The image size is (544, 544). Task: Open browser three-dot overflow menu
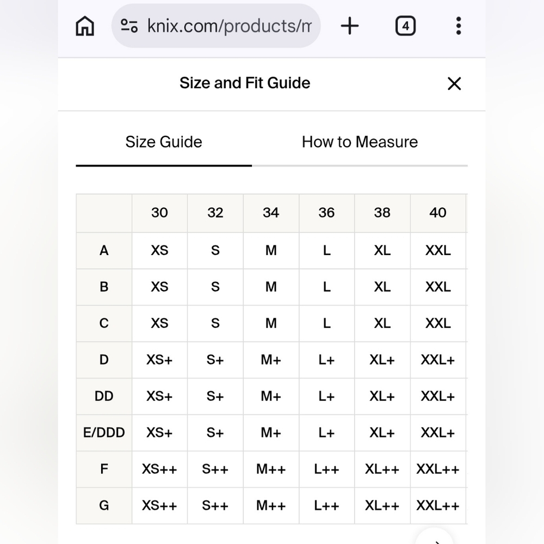459,26
